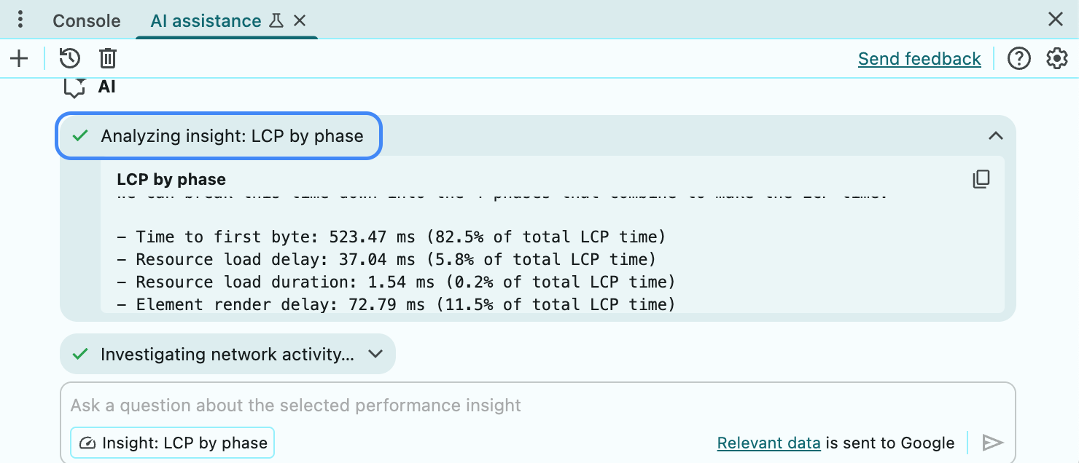Send the question with the paper plane icon
Screen dimensions: 1079x463
click(993, 442)
